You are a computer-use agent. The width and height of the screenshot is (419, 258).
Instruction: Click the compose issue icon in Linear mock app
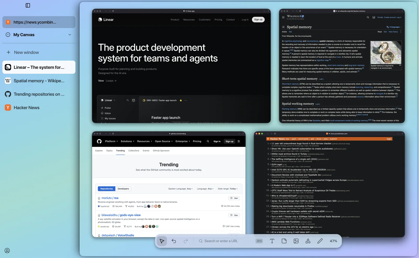[134, 100]
